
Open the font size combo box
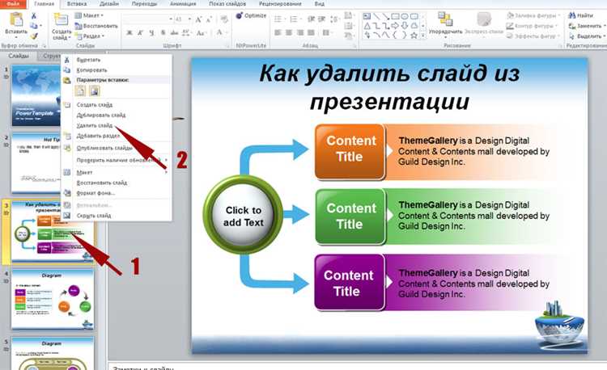(x=183, y=19)
